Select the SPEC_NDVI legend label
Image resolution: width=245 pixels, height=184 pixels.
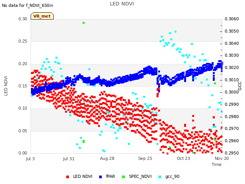pos(140,176)
